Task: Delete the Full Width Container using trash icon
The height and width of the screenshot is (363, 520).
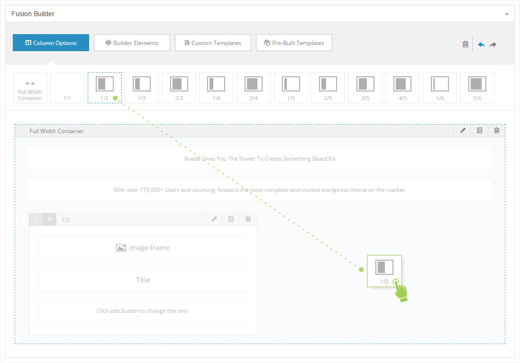Action: (496, 131)
